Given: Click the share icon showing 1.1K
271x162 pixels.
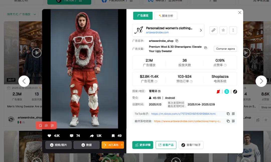Looking at the screenshot, I should click(x=92, y=136).
